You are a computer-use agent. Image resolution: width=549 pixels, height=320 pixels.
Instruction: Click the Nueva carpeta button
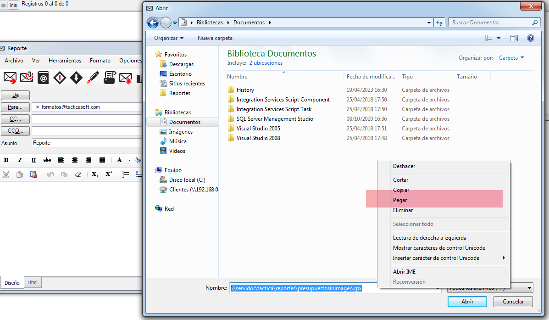click(215, 38)
